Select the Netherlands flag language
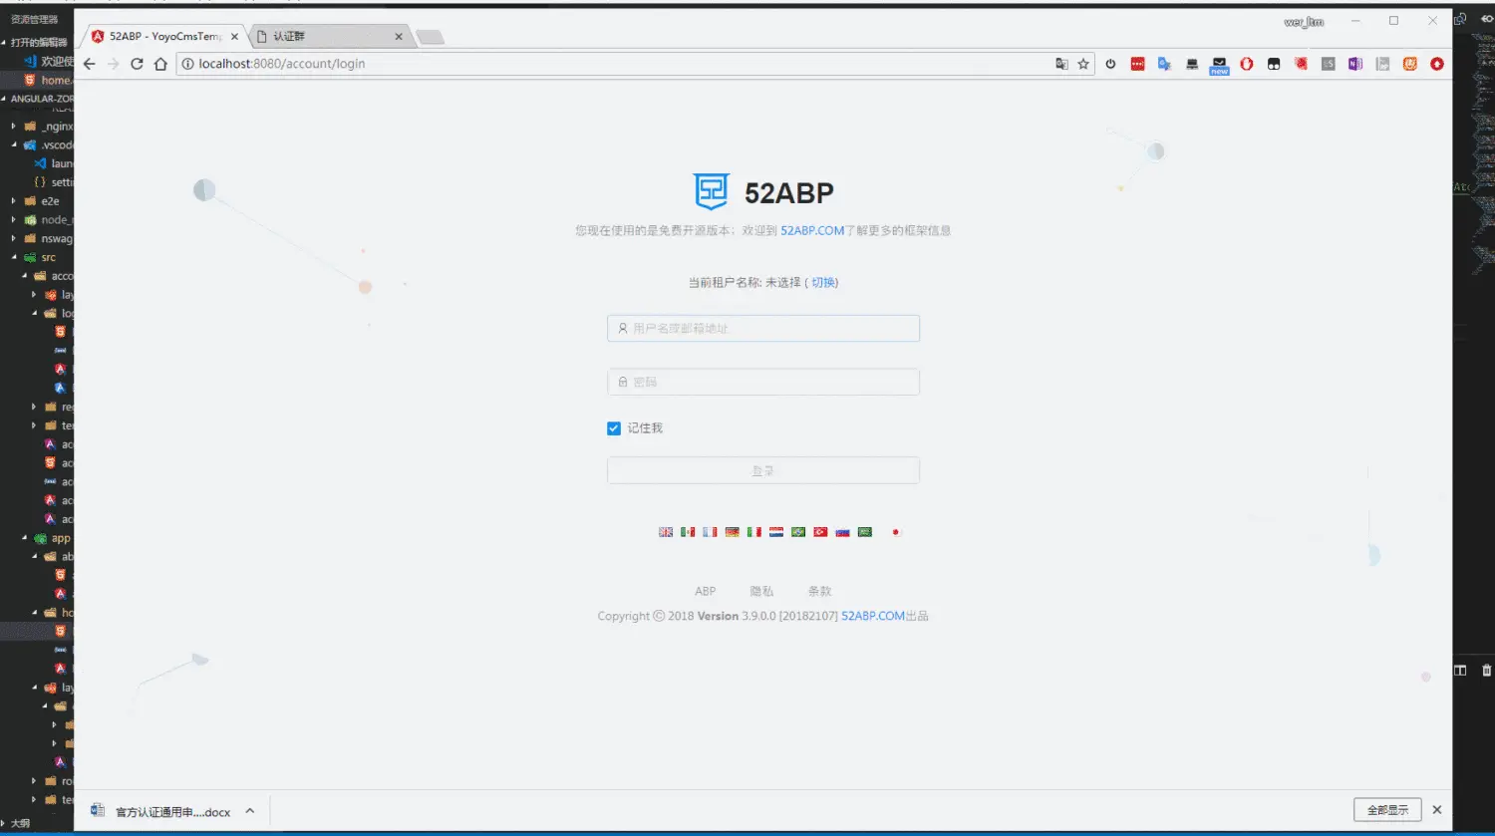Viewport: 1495px width, 836px height. click(776, 532)
